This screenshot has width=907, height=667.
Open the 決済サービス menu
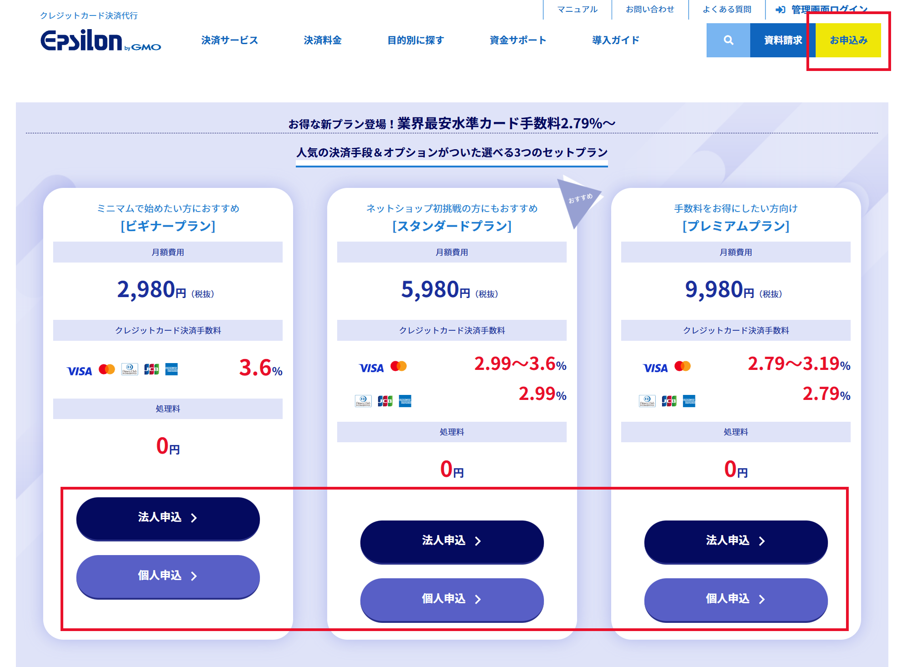point(230,40)
